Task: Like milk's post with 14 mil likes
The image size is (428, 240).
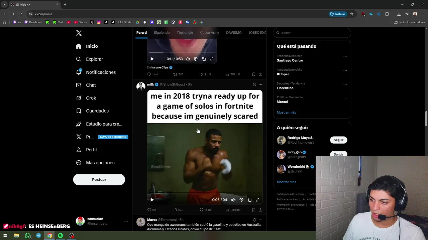Action: click(206, 210)
